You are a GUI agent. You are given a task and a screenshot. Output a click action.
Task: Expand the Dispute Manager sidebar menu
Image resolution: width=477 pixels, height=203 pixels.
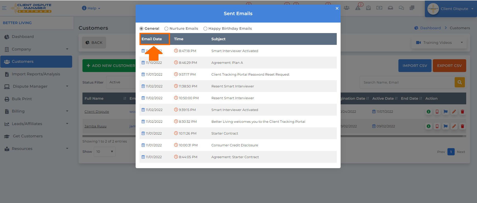click(x=36, y=86)
